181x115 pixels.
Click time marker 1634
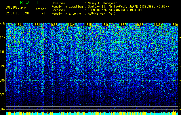[71, 25]
